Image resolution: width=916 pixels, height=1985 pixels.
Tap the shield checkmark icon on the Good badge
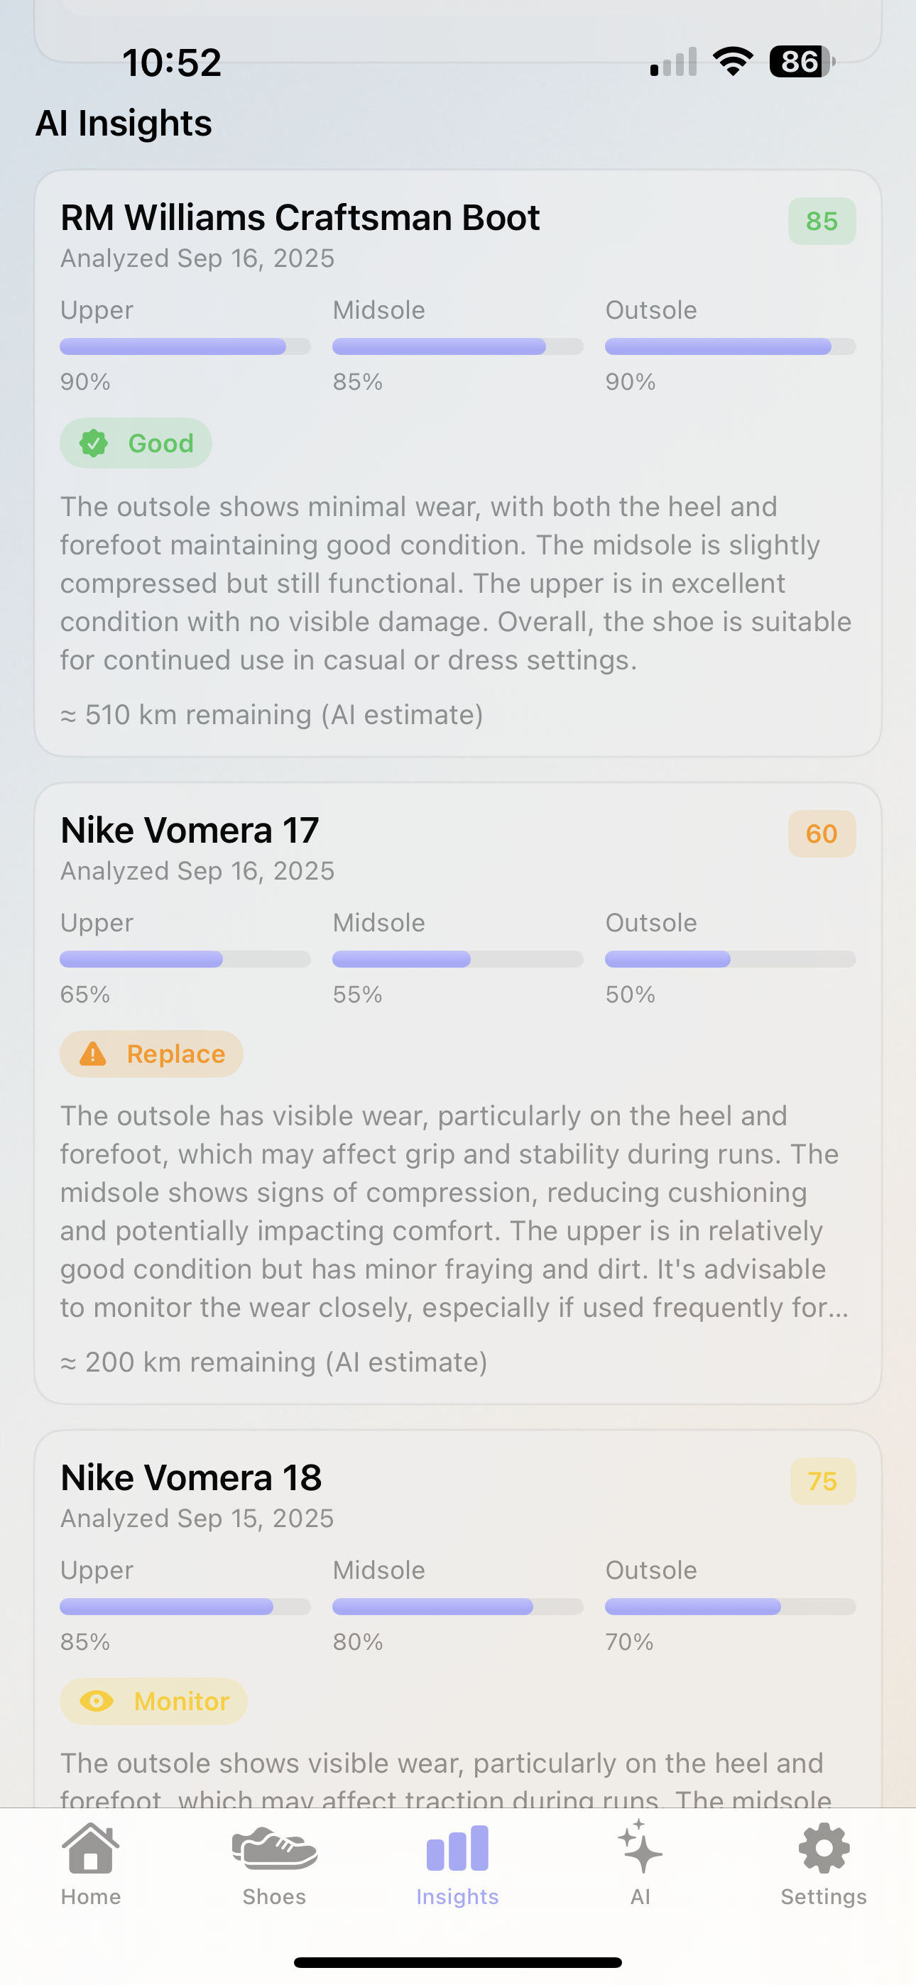93,443
